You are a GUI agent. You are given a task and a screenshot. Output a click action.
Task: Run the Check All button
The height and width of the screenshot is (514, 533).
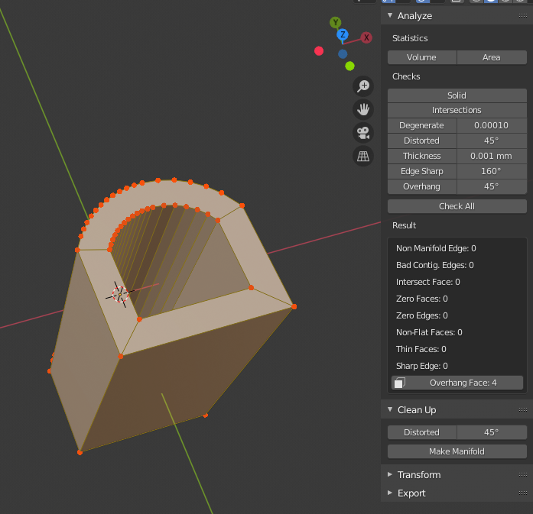point(457,206)
